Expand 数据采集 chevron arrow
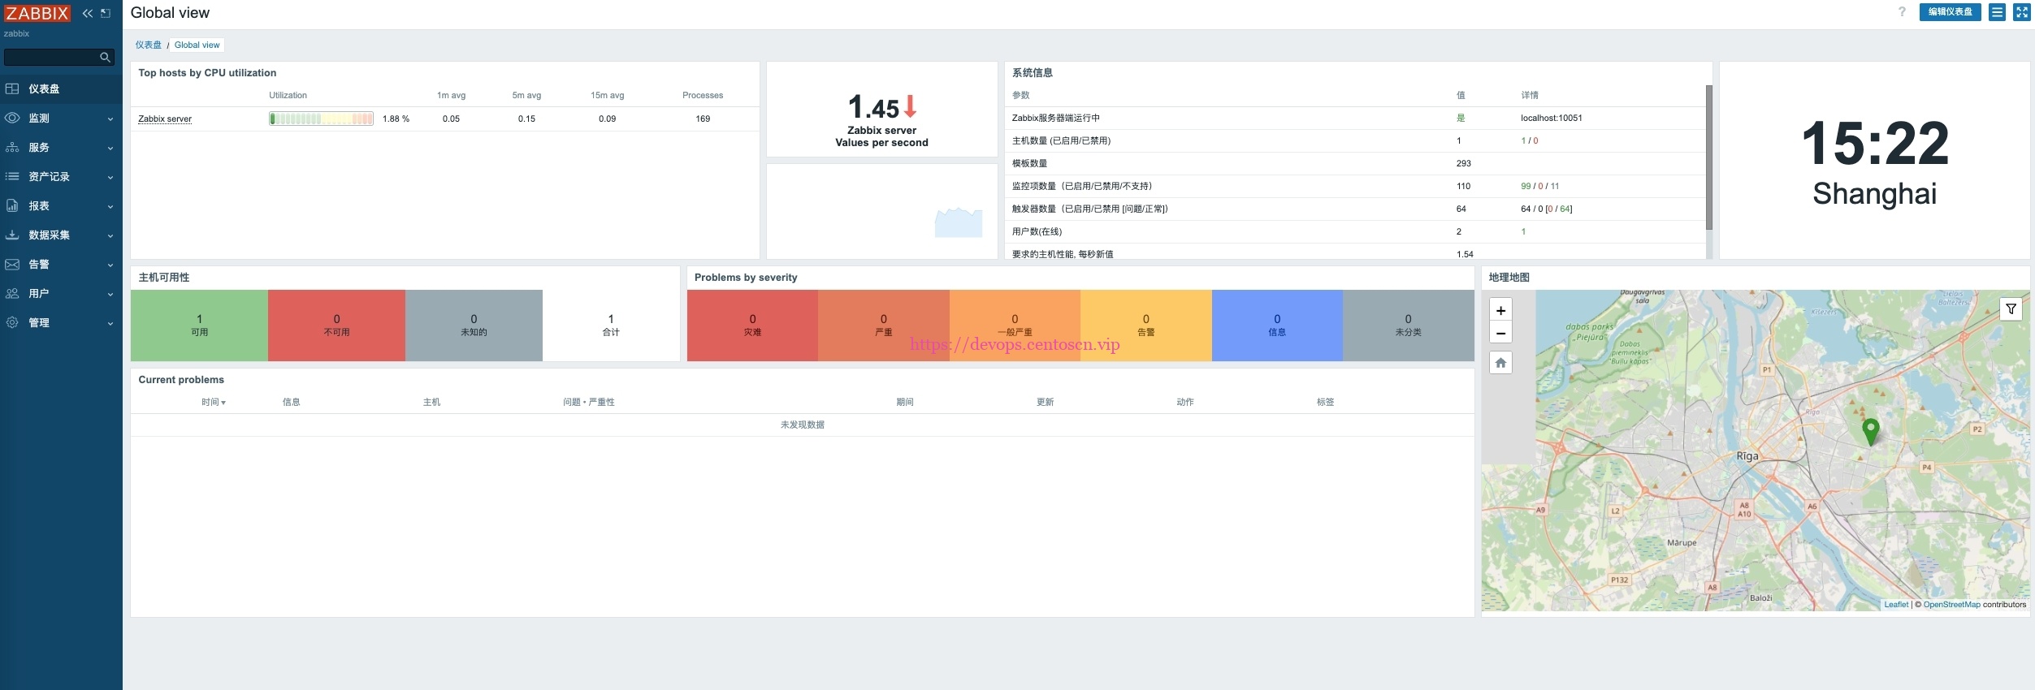2035x690 pixels. point(110,235)
